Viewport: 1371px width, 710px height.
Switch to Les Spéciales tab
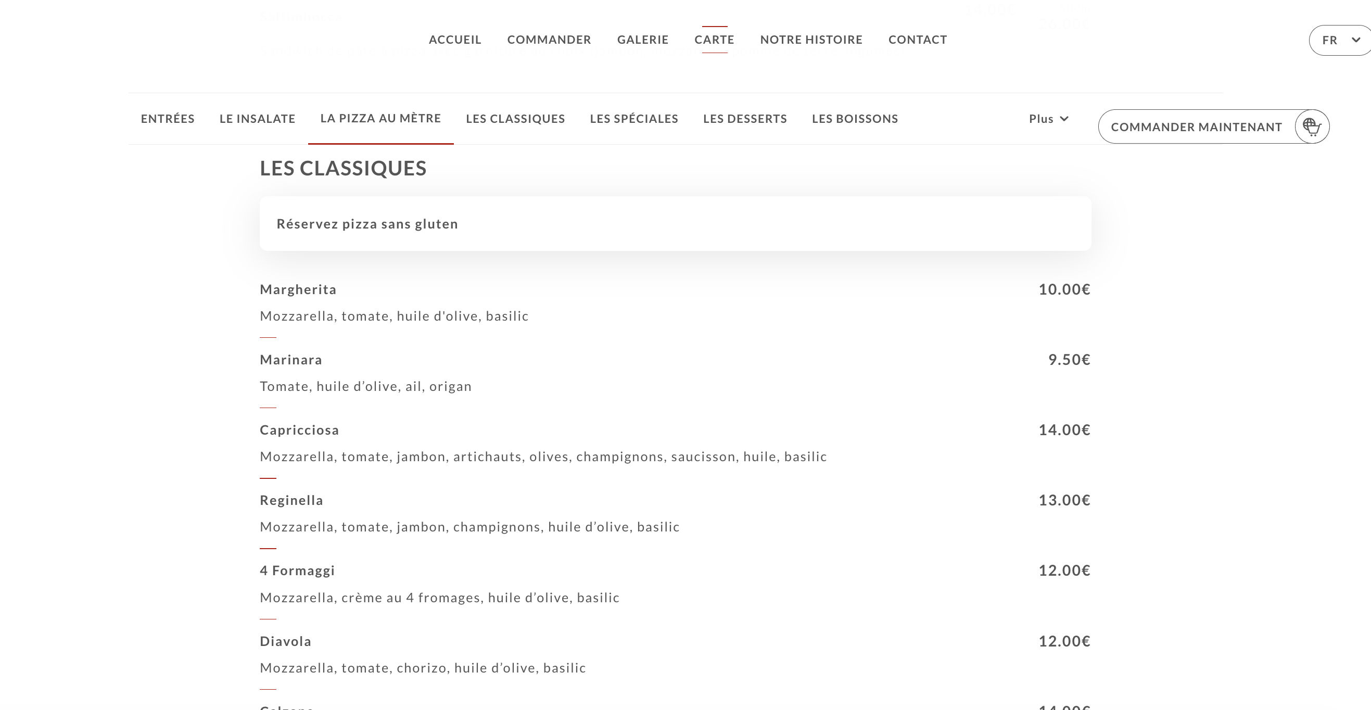tap(633, 119)
